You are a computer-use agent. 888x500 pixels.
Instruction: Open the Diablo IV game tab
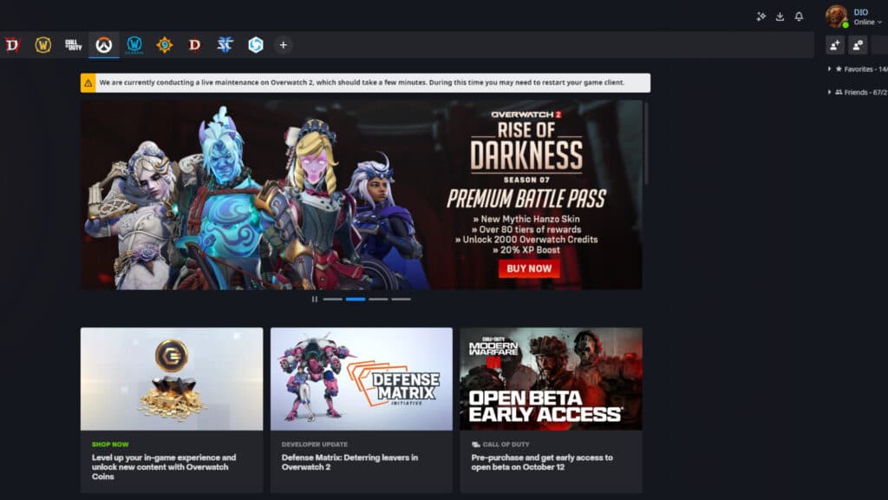pos(12,45)
